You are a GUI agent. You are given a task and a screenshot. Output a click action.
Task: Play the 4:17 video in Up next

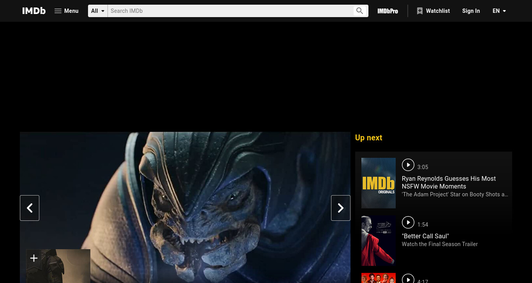408,279
